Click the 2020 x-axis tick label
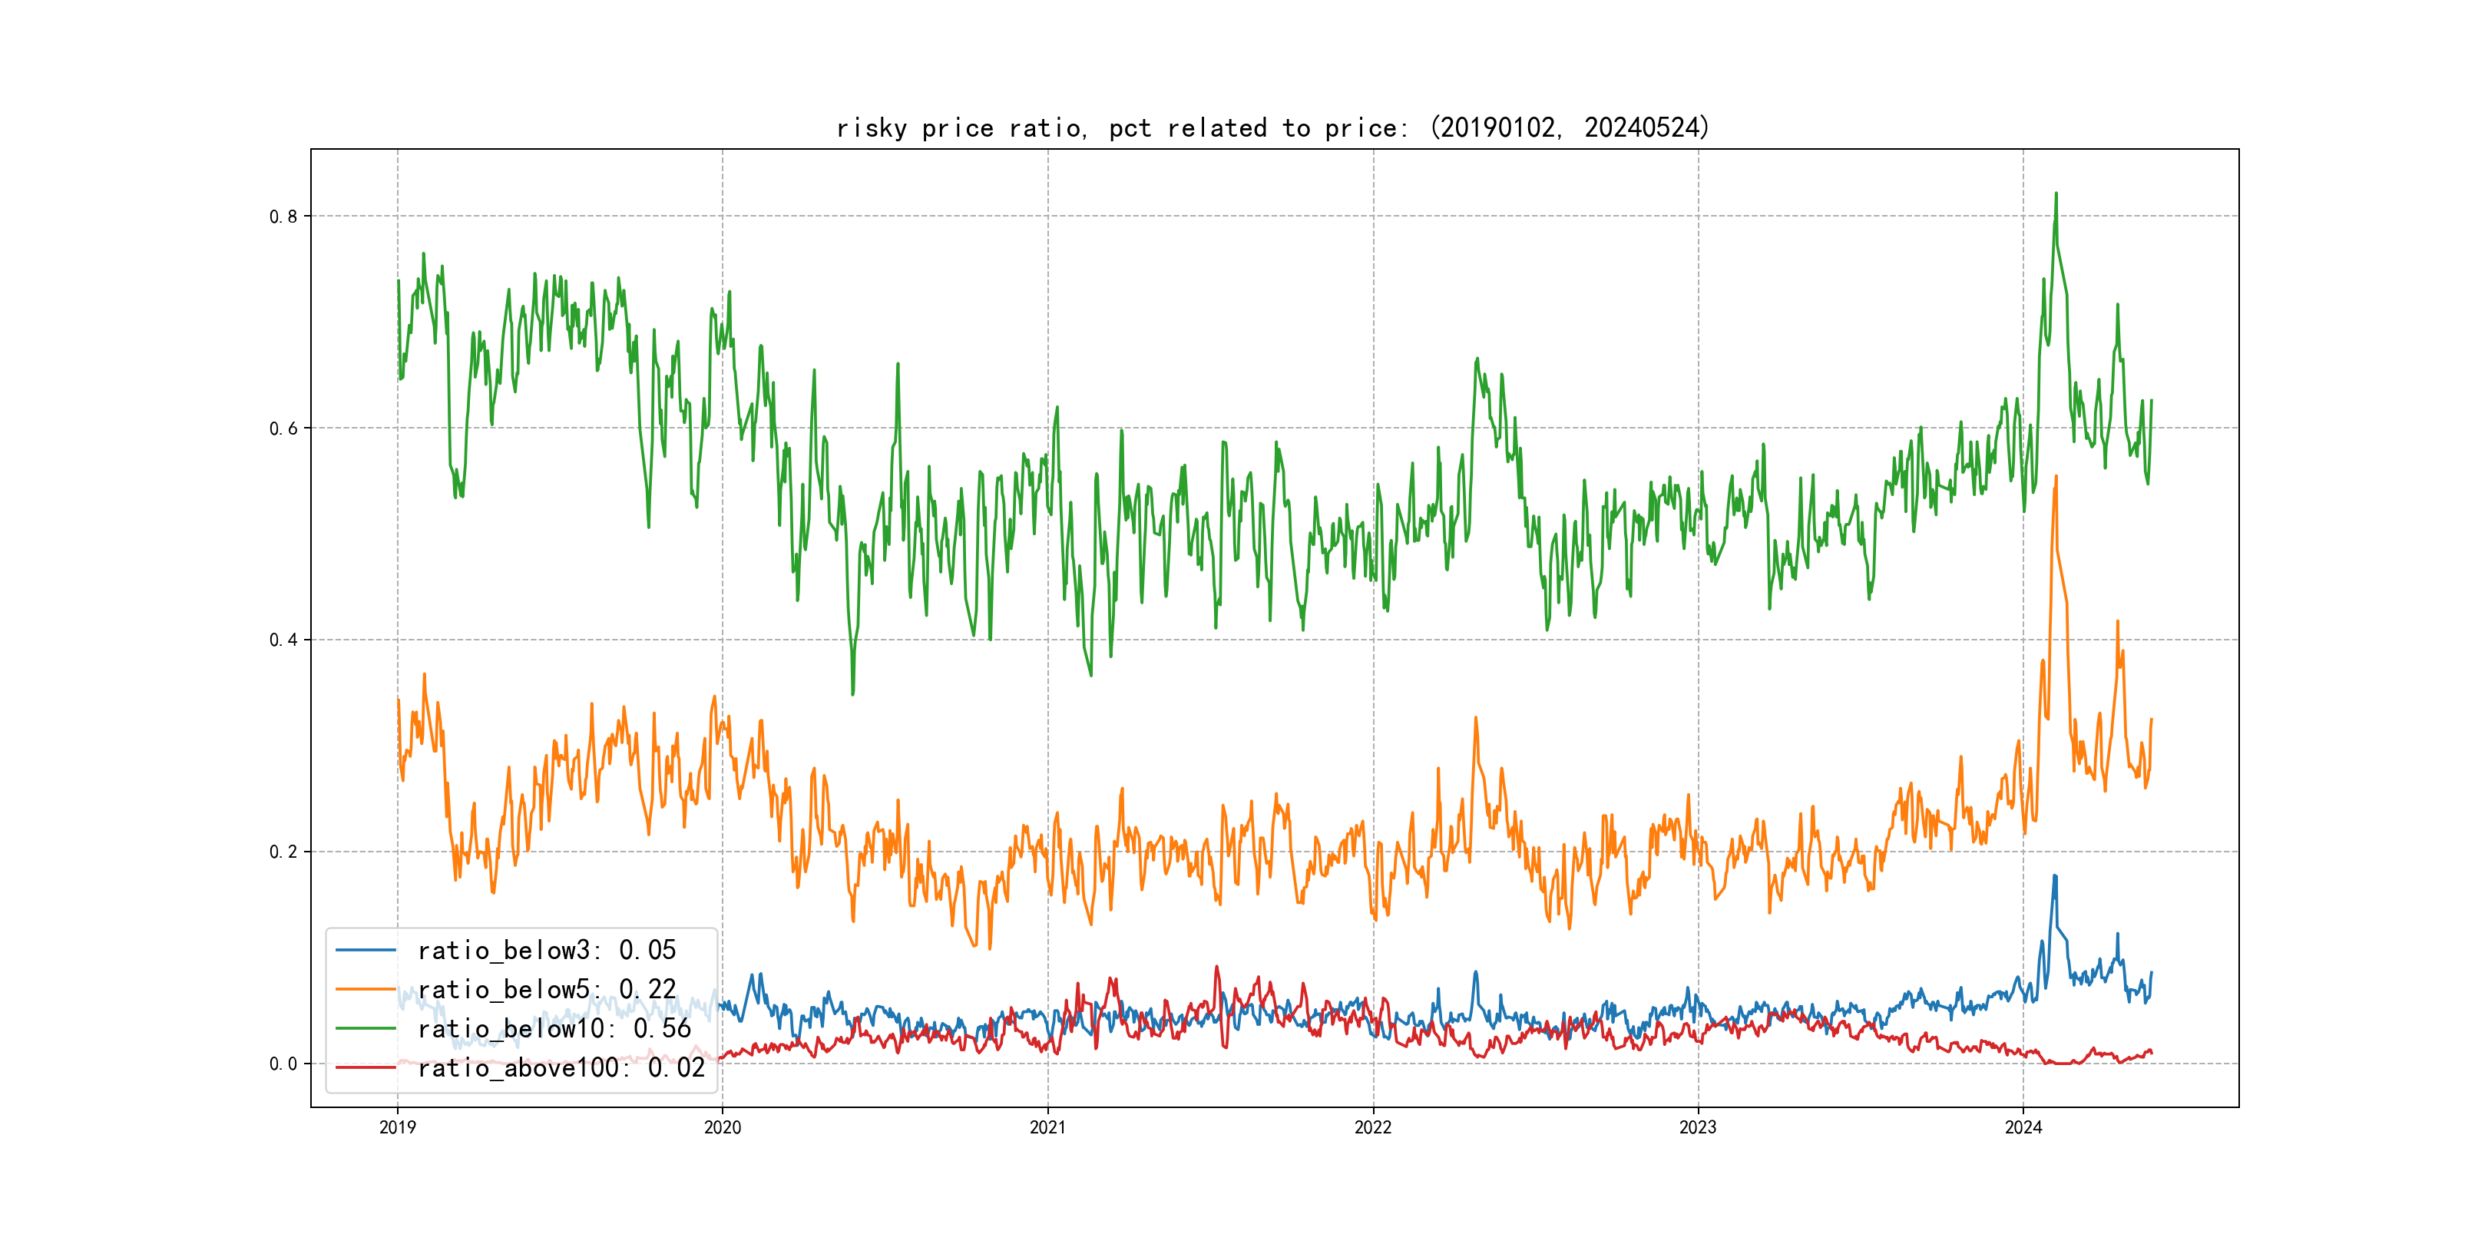The height and width of the screenshot is (1244, 2488). click(723, 1127)
